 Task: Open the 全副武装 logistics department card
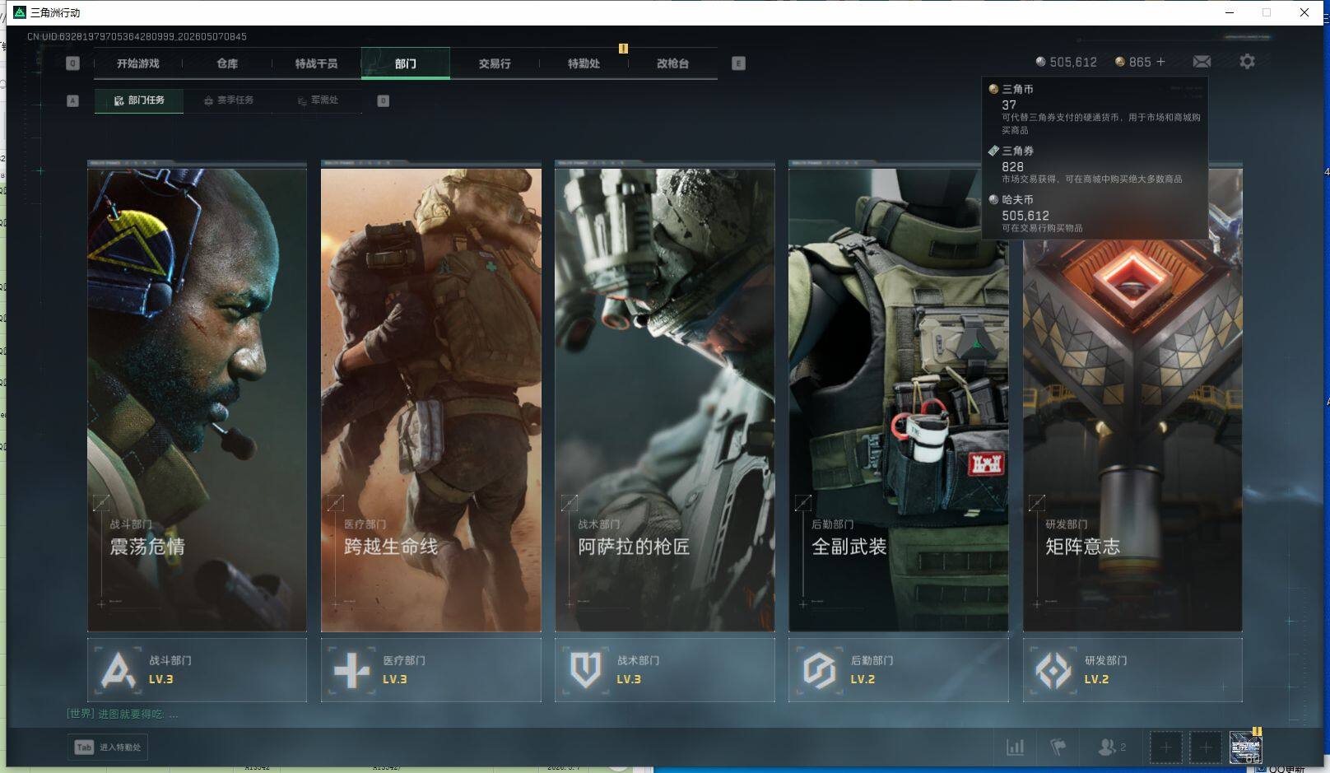pos(899,399)
